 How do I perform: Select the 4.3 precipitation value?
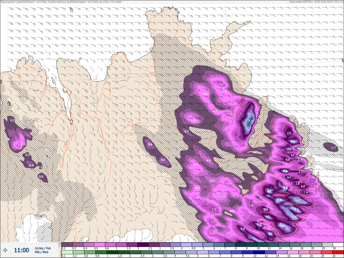point(267,217)
